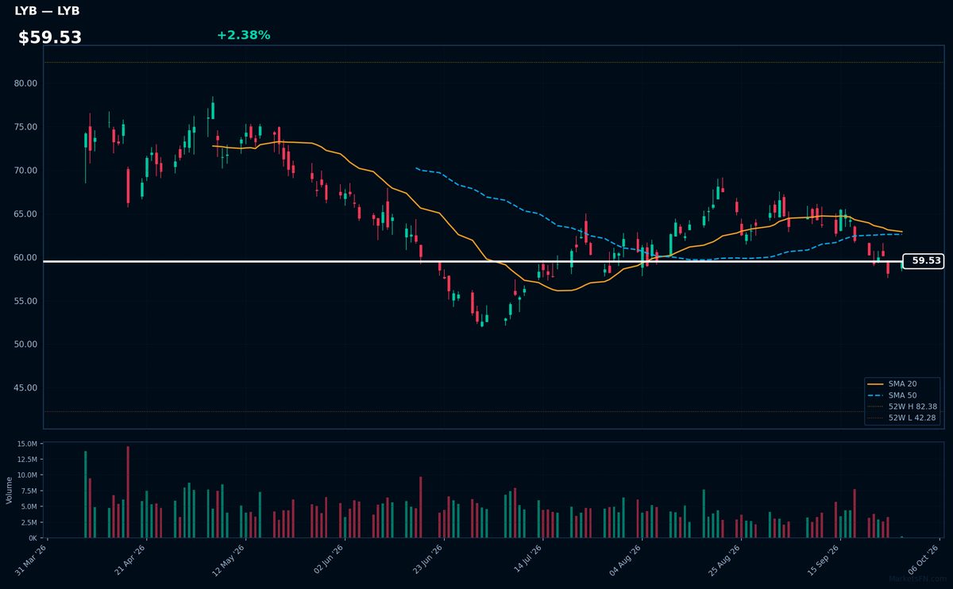Image resolution: width=953 pixels, height=589 pixels.
Task: Click the 10.0M volume axis label
Action: pos(26,475)
